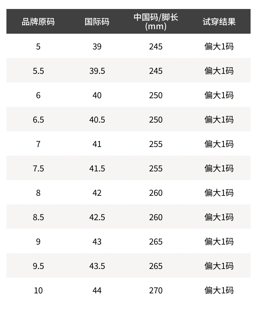This screenshot has width=257, height=311.
Task: Select international size 44 cell
Action: 97,290
